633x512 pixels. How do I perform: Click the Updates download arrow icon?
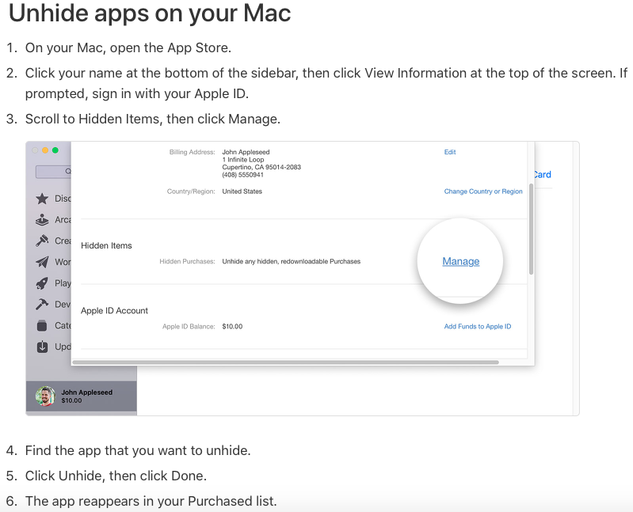(x=42, y=347)
